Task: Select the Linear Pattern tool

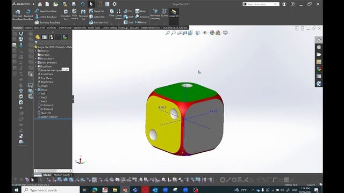Action: click(118, 14)
